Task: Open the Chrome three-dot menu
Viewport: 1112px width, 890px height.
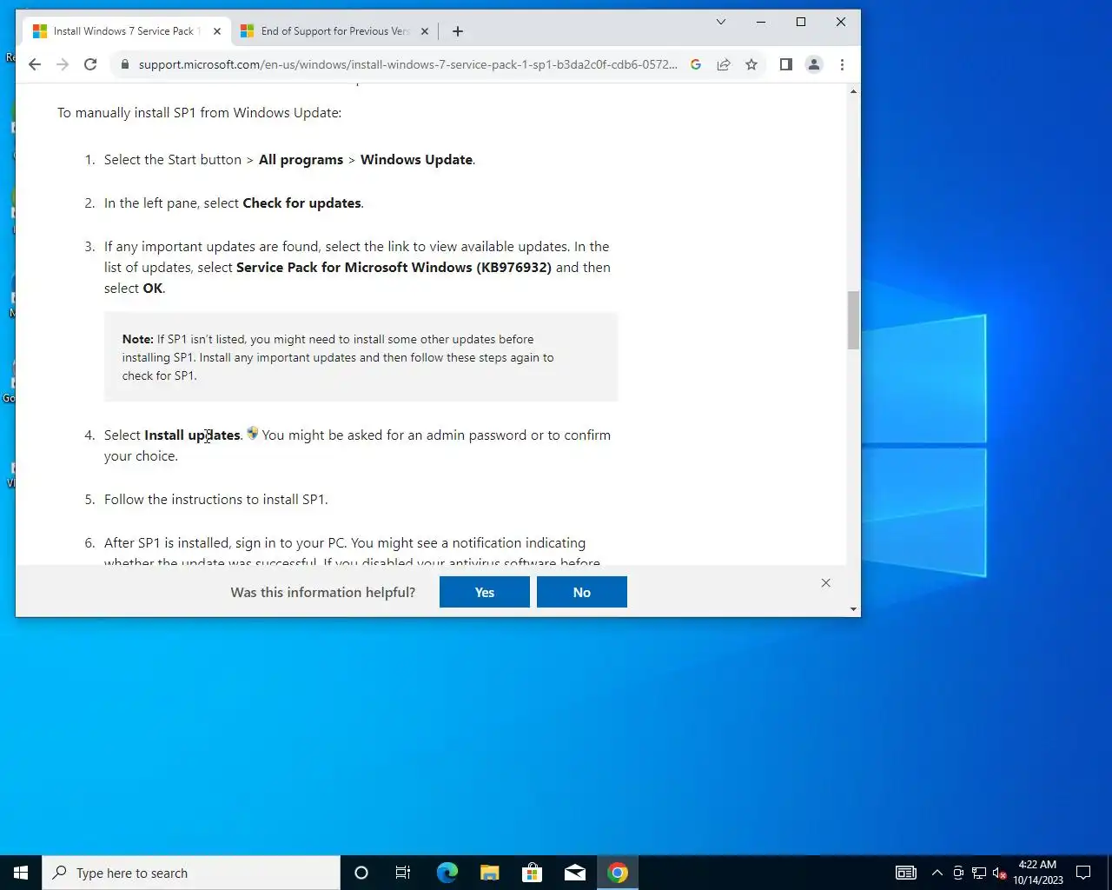Action: 842,64
